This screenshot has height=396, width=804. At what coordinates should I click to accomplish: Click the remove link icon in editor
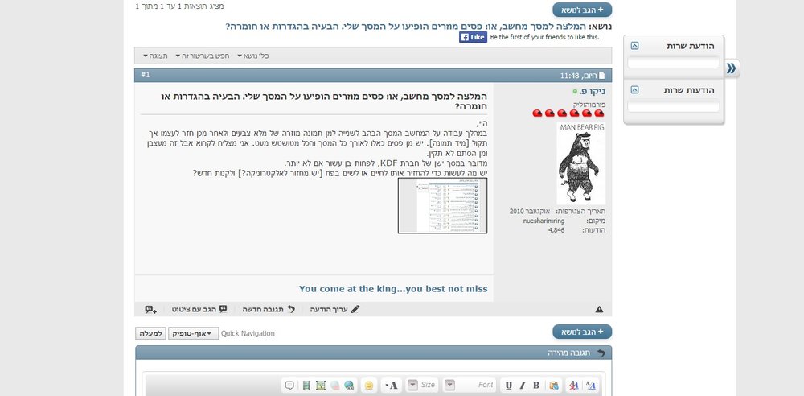pos(334,386)
